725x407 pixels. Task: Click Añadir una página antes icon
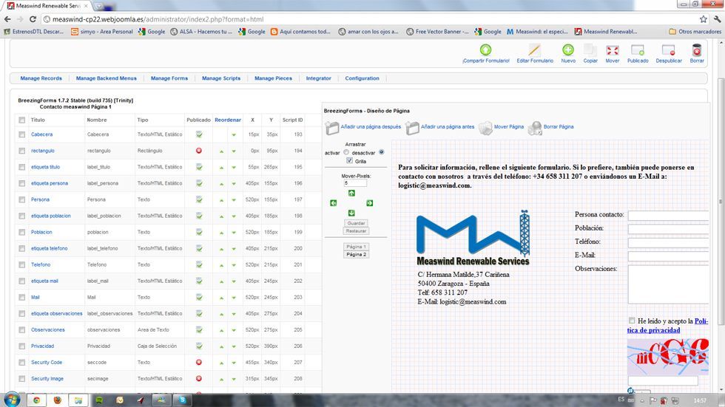[412, 128]
